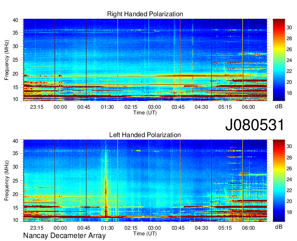Click the 18 dB mark on Right Handed colorbar

click(289, 93)
